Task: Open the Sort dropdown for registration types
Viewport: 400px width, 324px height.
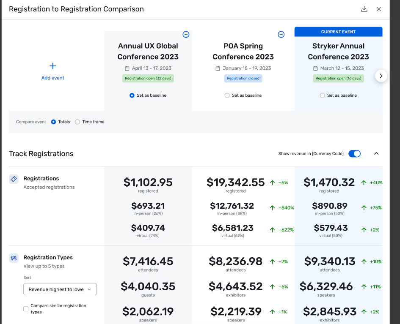Action: (60, 289)
